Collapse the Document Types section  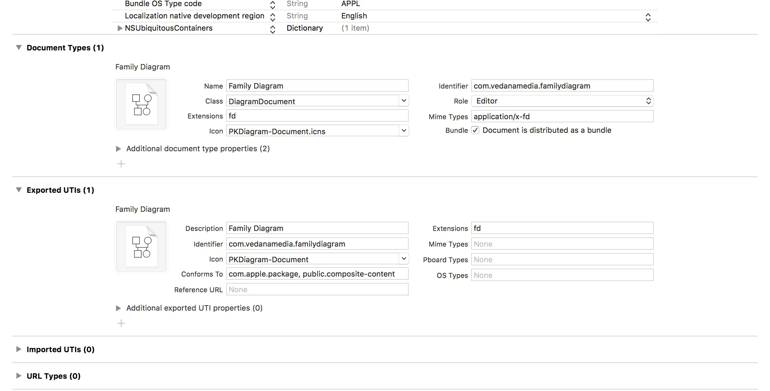(19, 48)
